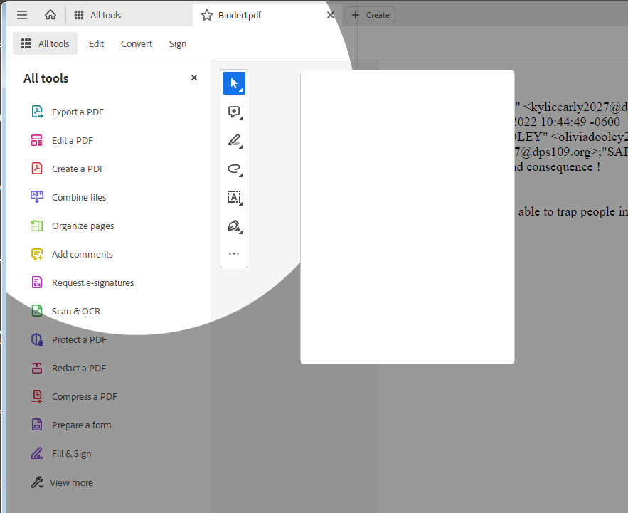Select the highlighter tool

tap(233, 140)
